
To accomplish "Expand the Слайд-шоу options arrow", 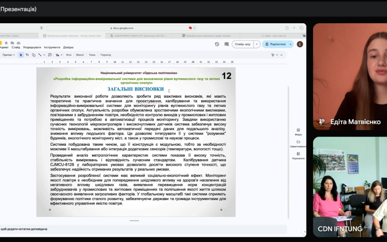I will 257,44.
